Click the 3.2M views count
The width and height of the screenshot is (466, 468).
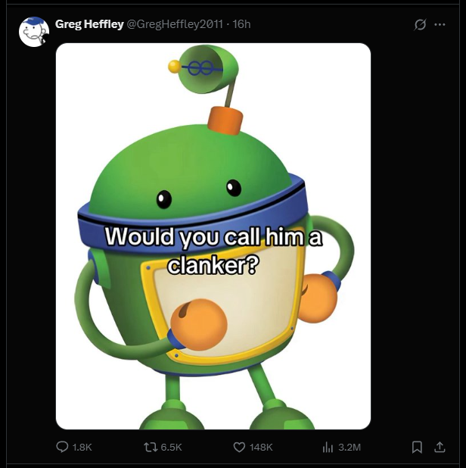tap(349, 447)
